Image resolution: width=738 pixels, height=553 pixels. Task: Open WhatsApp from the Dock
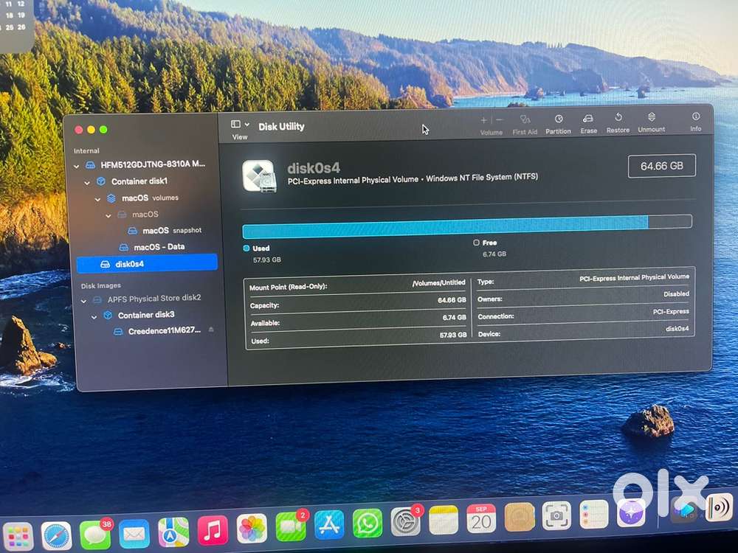[x=367, y=523]
